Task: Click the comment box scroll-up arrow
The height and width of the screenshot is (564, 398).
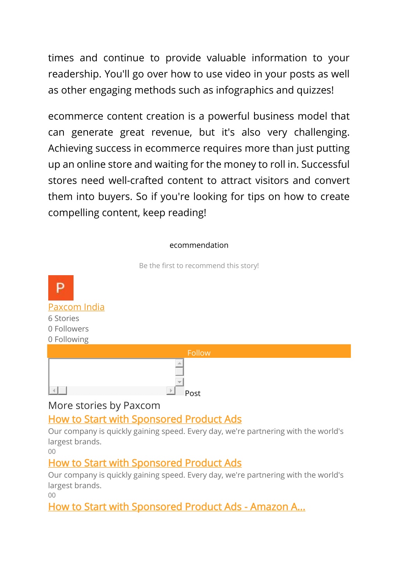Action: (x=179, y=363)
